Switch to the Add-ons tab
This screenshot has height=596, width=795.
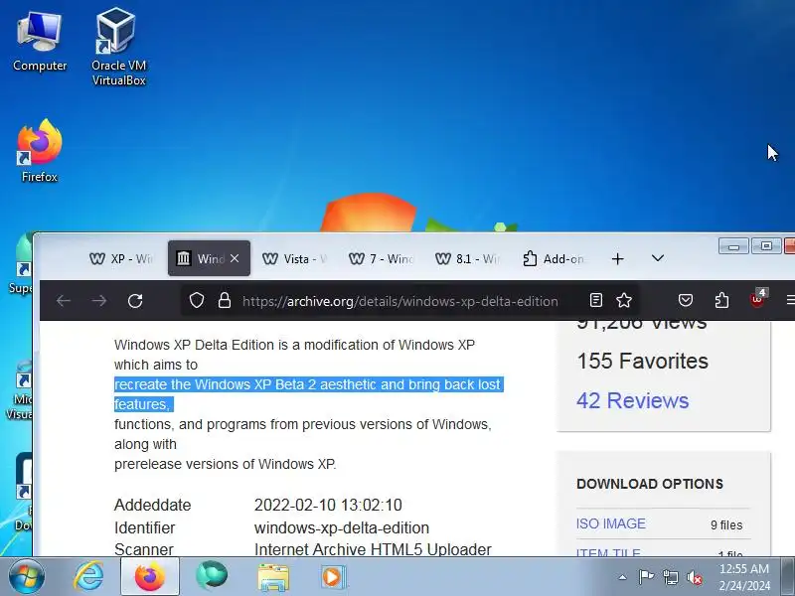[x=554, y=259]
